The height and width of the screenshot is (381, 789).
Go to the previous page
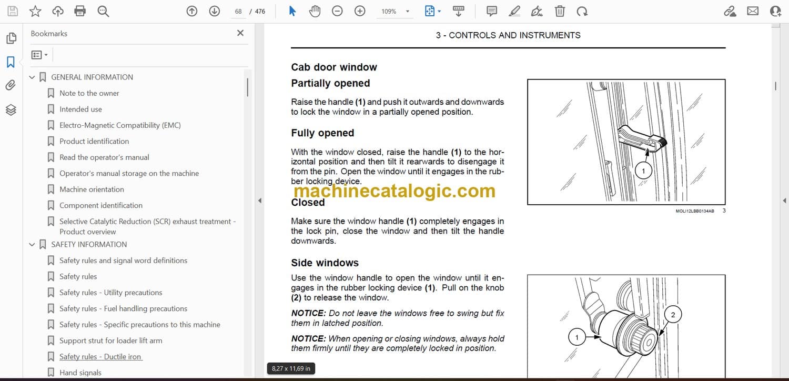(x=192, y=11)
